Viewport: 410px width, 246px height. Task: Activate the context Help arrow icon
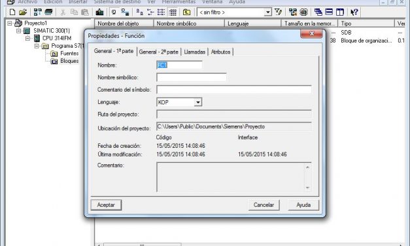[354, 12]
